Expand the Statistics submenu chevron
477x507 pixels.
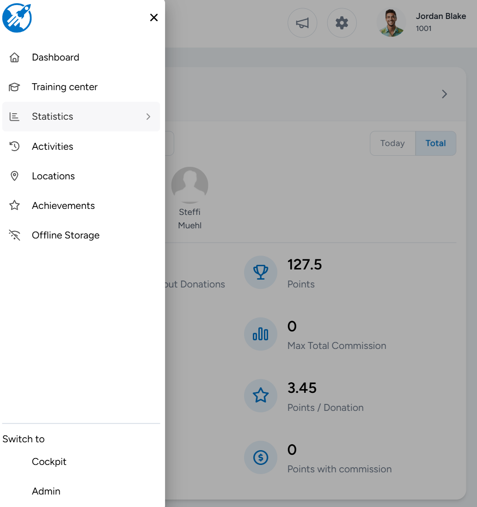pyautogui.click(x=148, y=116)
